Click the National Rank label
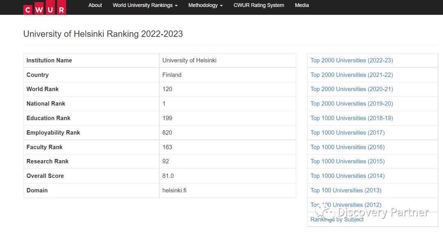Image resolution: width=443 pixels, height=233 pixels. pos(46,103)
